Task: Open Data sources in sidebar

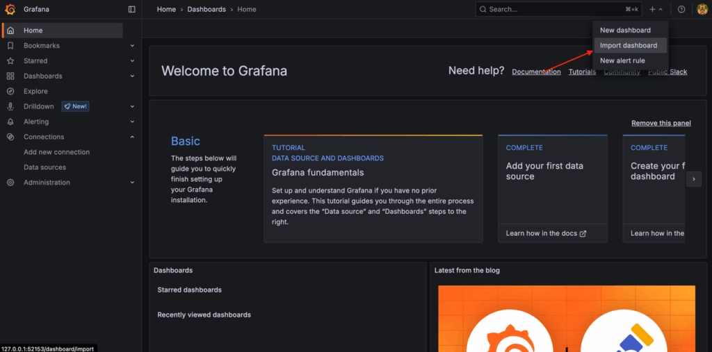Action: (45, 167)
